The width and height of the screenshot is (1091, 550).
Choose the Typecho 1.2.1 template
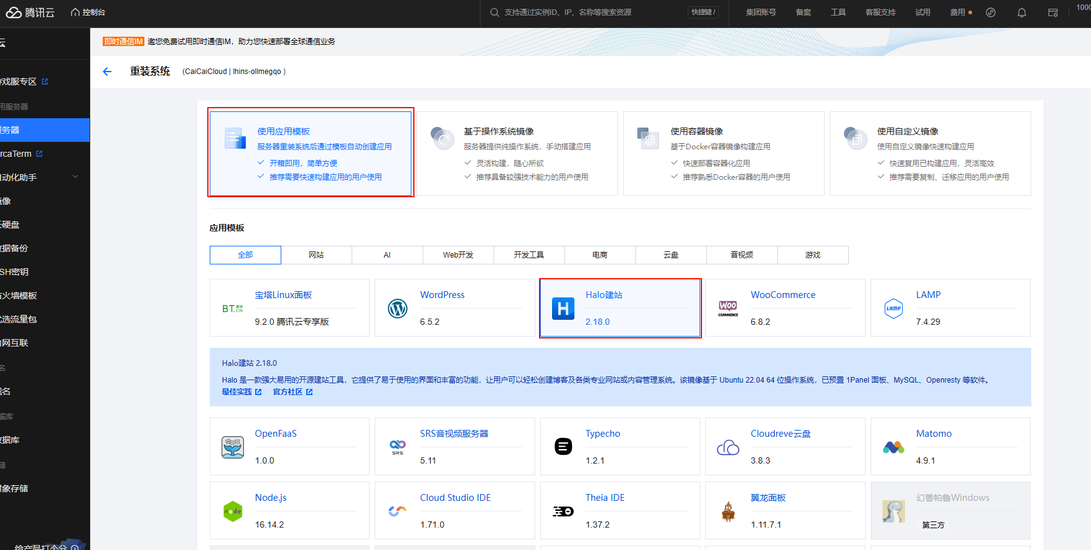[x=620, y=447]
